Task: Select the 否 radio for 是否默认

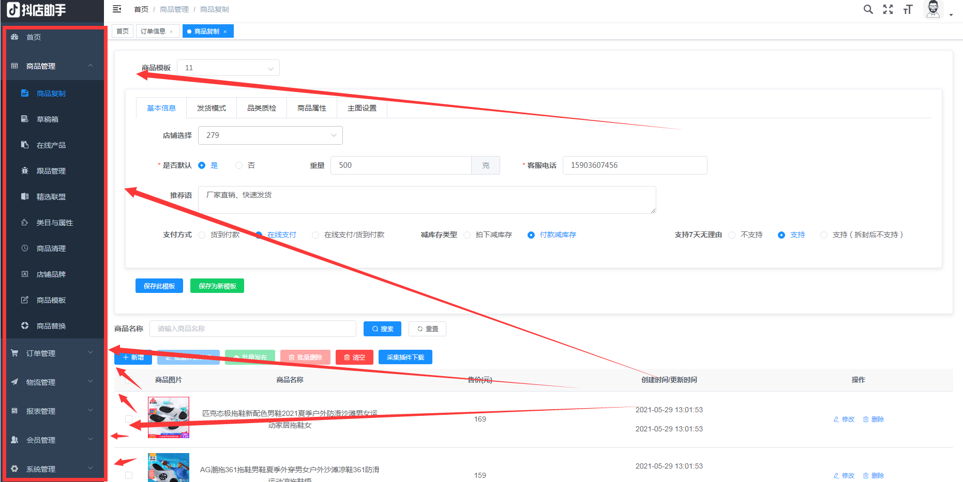Action: tap(238, 165)
